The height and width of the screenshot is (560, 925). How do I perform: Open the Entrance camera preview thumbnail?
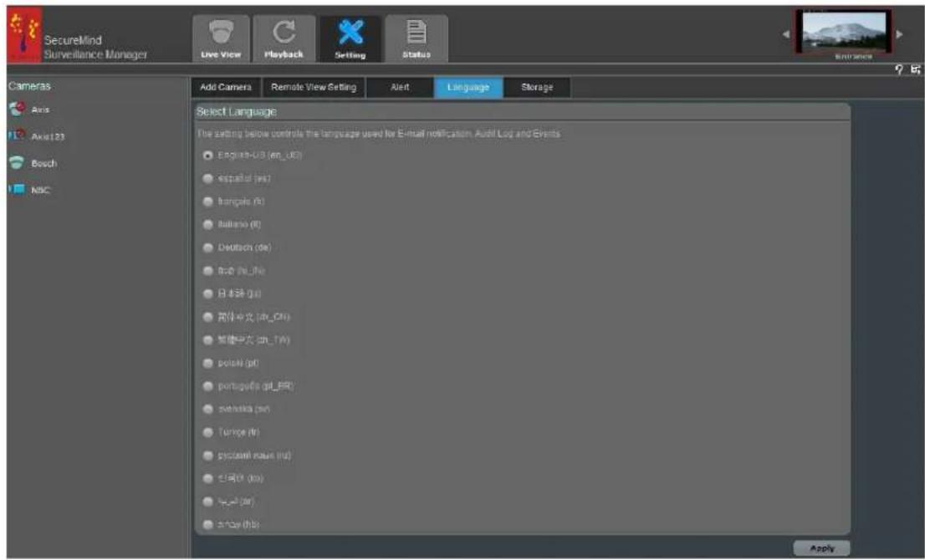click(844, 32)
